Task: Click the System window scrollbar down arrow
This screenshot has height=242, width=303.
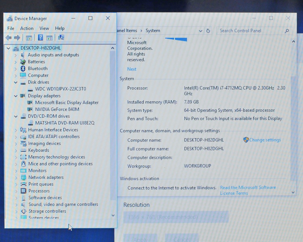Action: pyautogui.click(x=293, y=192)
